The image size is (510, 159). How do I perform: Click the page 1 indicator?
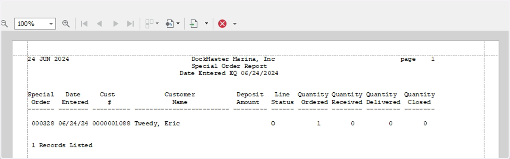pyautogui.click(x=417, y=59)
